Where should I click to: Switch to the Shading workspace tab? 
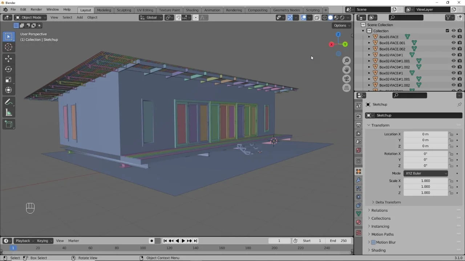coord(192,10)
